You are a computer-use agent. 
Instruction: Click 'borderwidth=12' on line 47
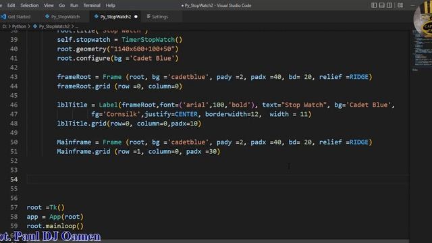232,114
